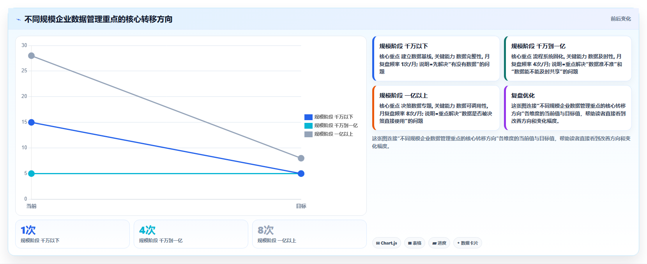Click the dashboard title 不同规模企业数据管理重点的核心转移方向

[x=98, y=19]
